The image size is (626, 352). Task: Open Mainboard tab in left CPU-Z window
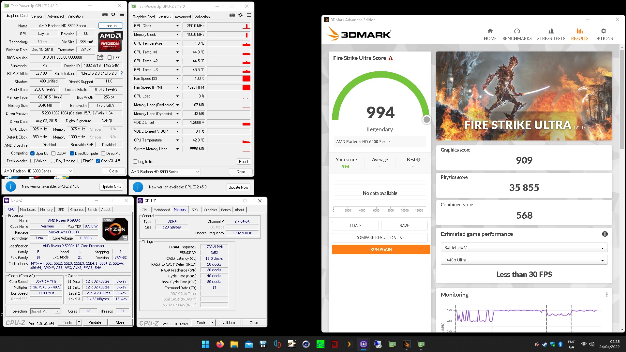pyautogui.click(x=28, y=210)
